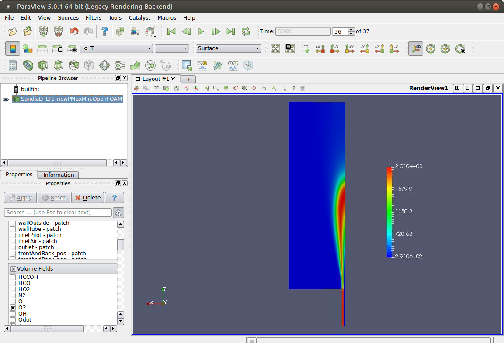This screenshot has width=504, height=343.
Task: Add a new layout tab
Action: point(189,79)
